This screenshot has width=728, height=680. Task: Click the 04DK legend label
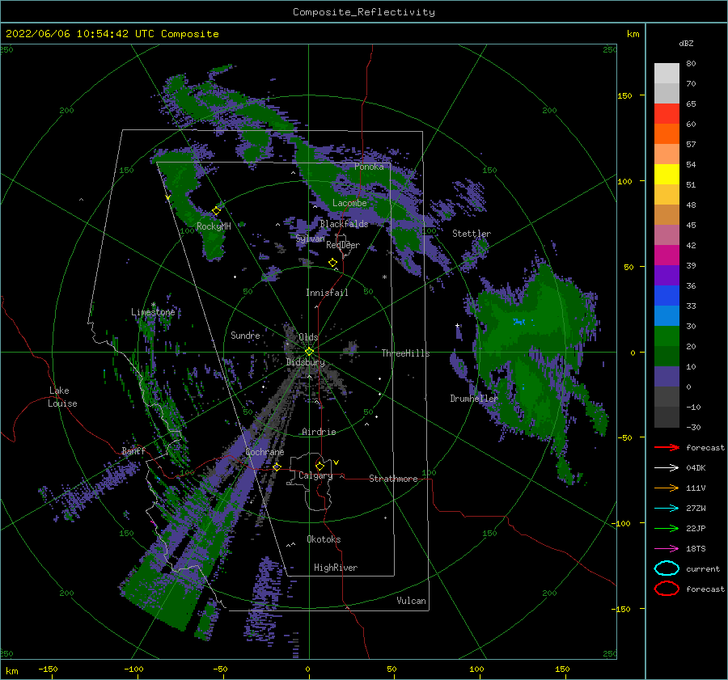pos(696,467)
